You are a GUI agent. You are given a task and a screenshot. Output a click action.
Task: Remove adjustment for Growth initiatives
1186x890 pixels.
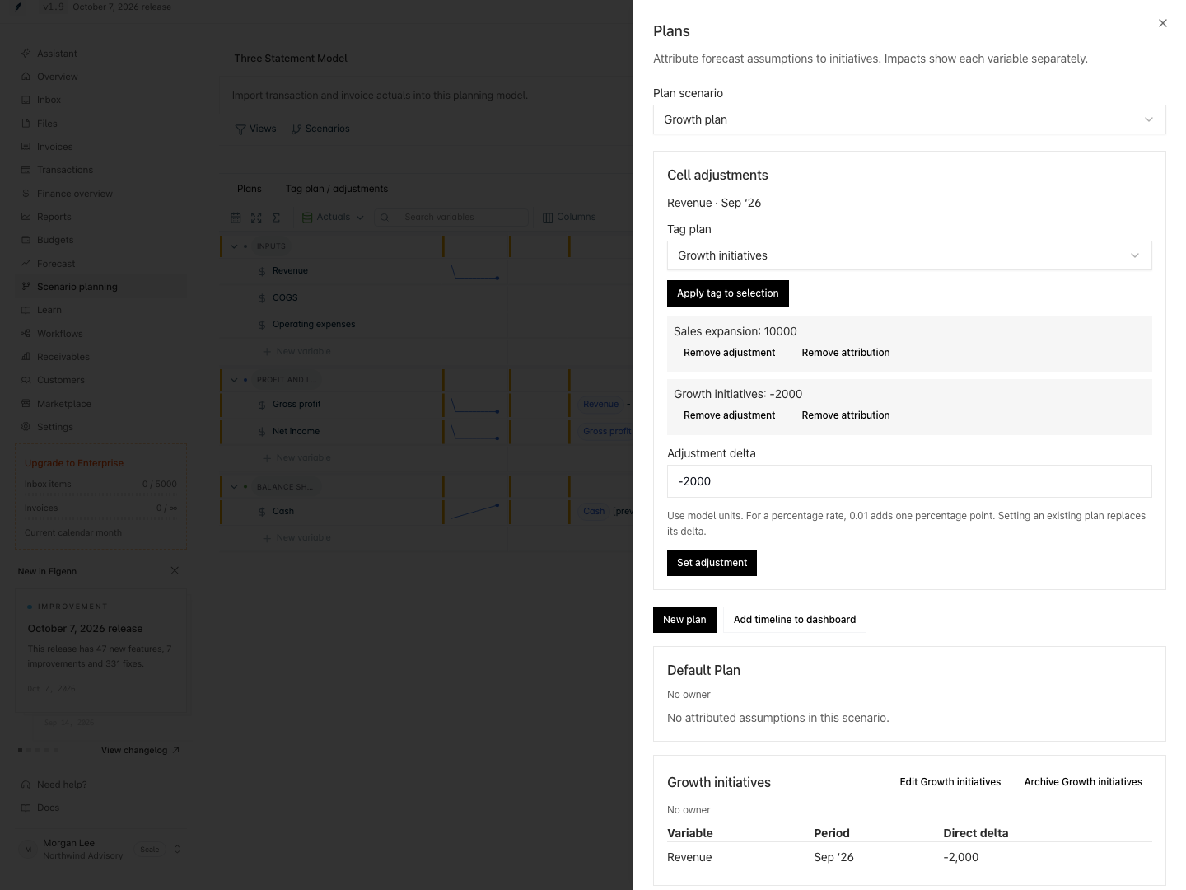pos(729,415)
